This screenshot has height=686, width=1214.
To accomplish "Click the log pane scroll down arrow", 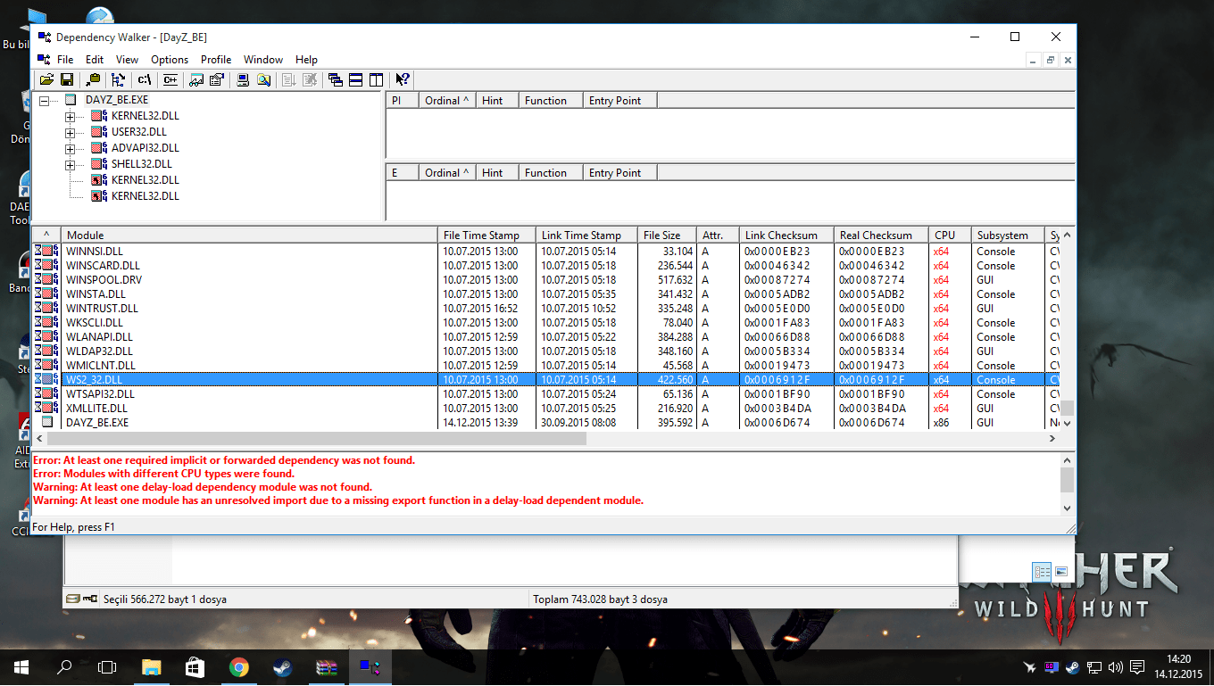I will [1067, 508].
